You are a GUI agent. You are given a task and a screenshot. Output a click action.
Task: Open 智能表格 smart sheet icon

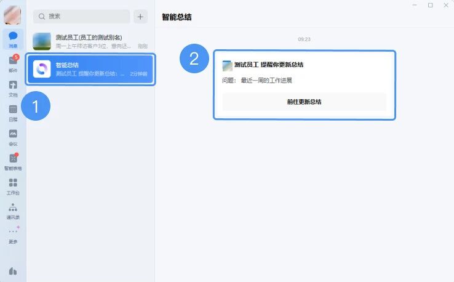(13, 161)
